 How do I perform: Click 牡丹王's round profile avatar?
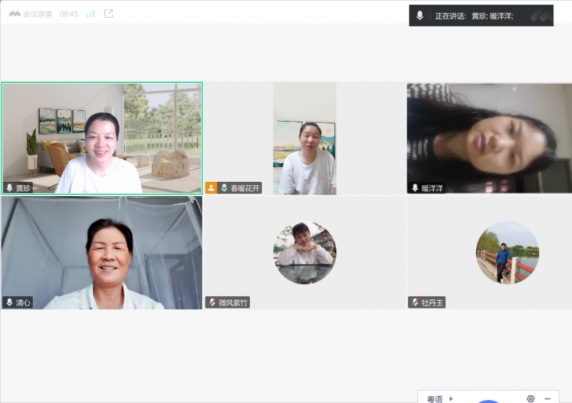[x=507, y=252]
